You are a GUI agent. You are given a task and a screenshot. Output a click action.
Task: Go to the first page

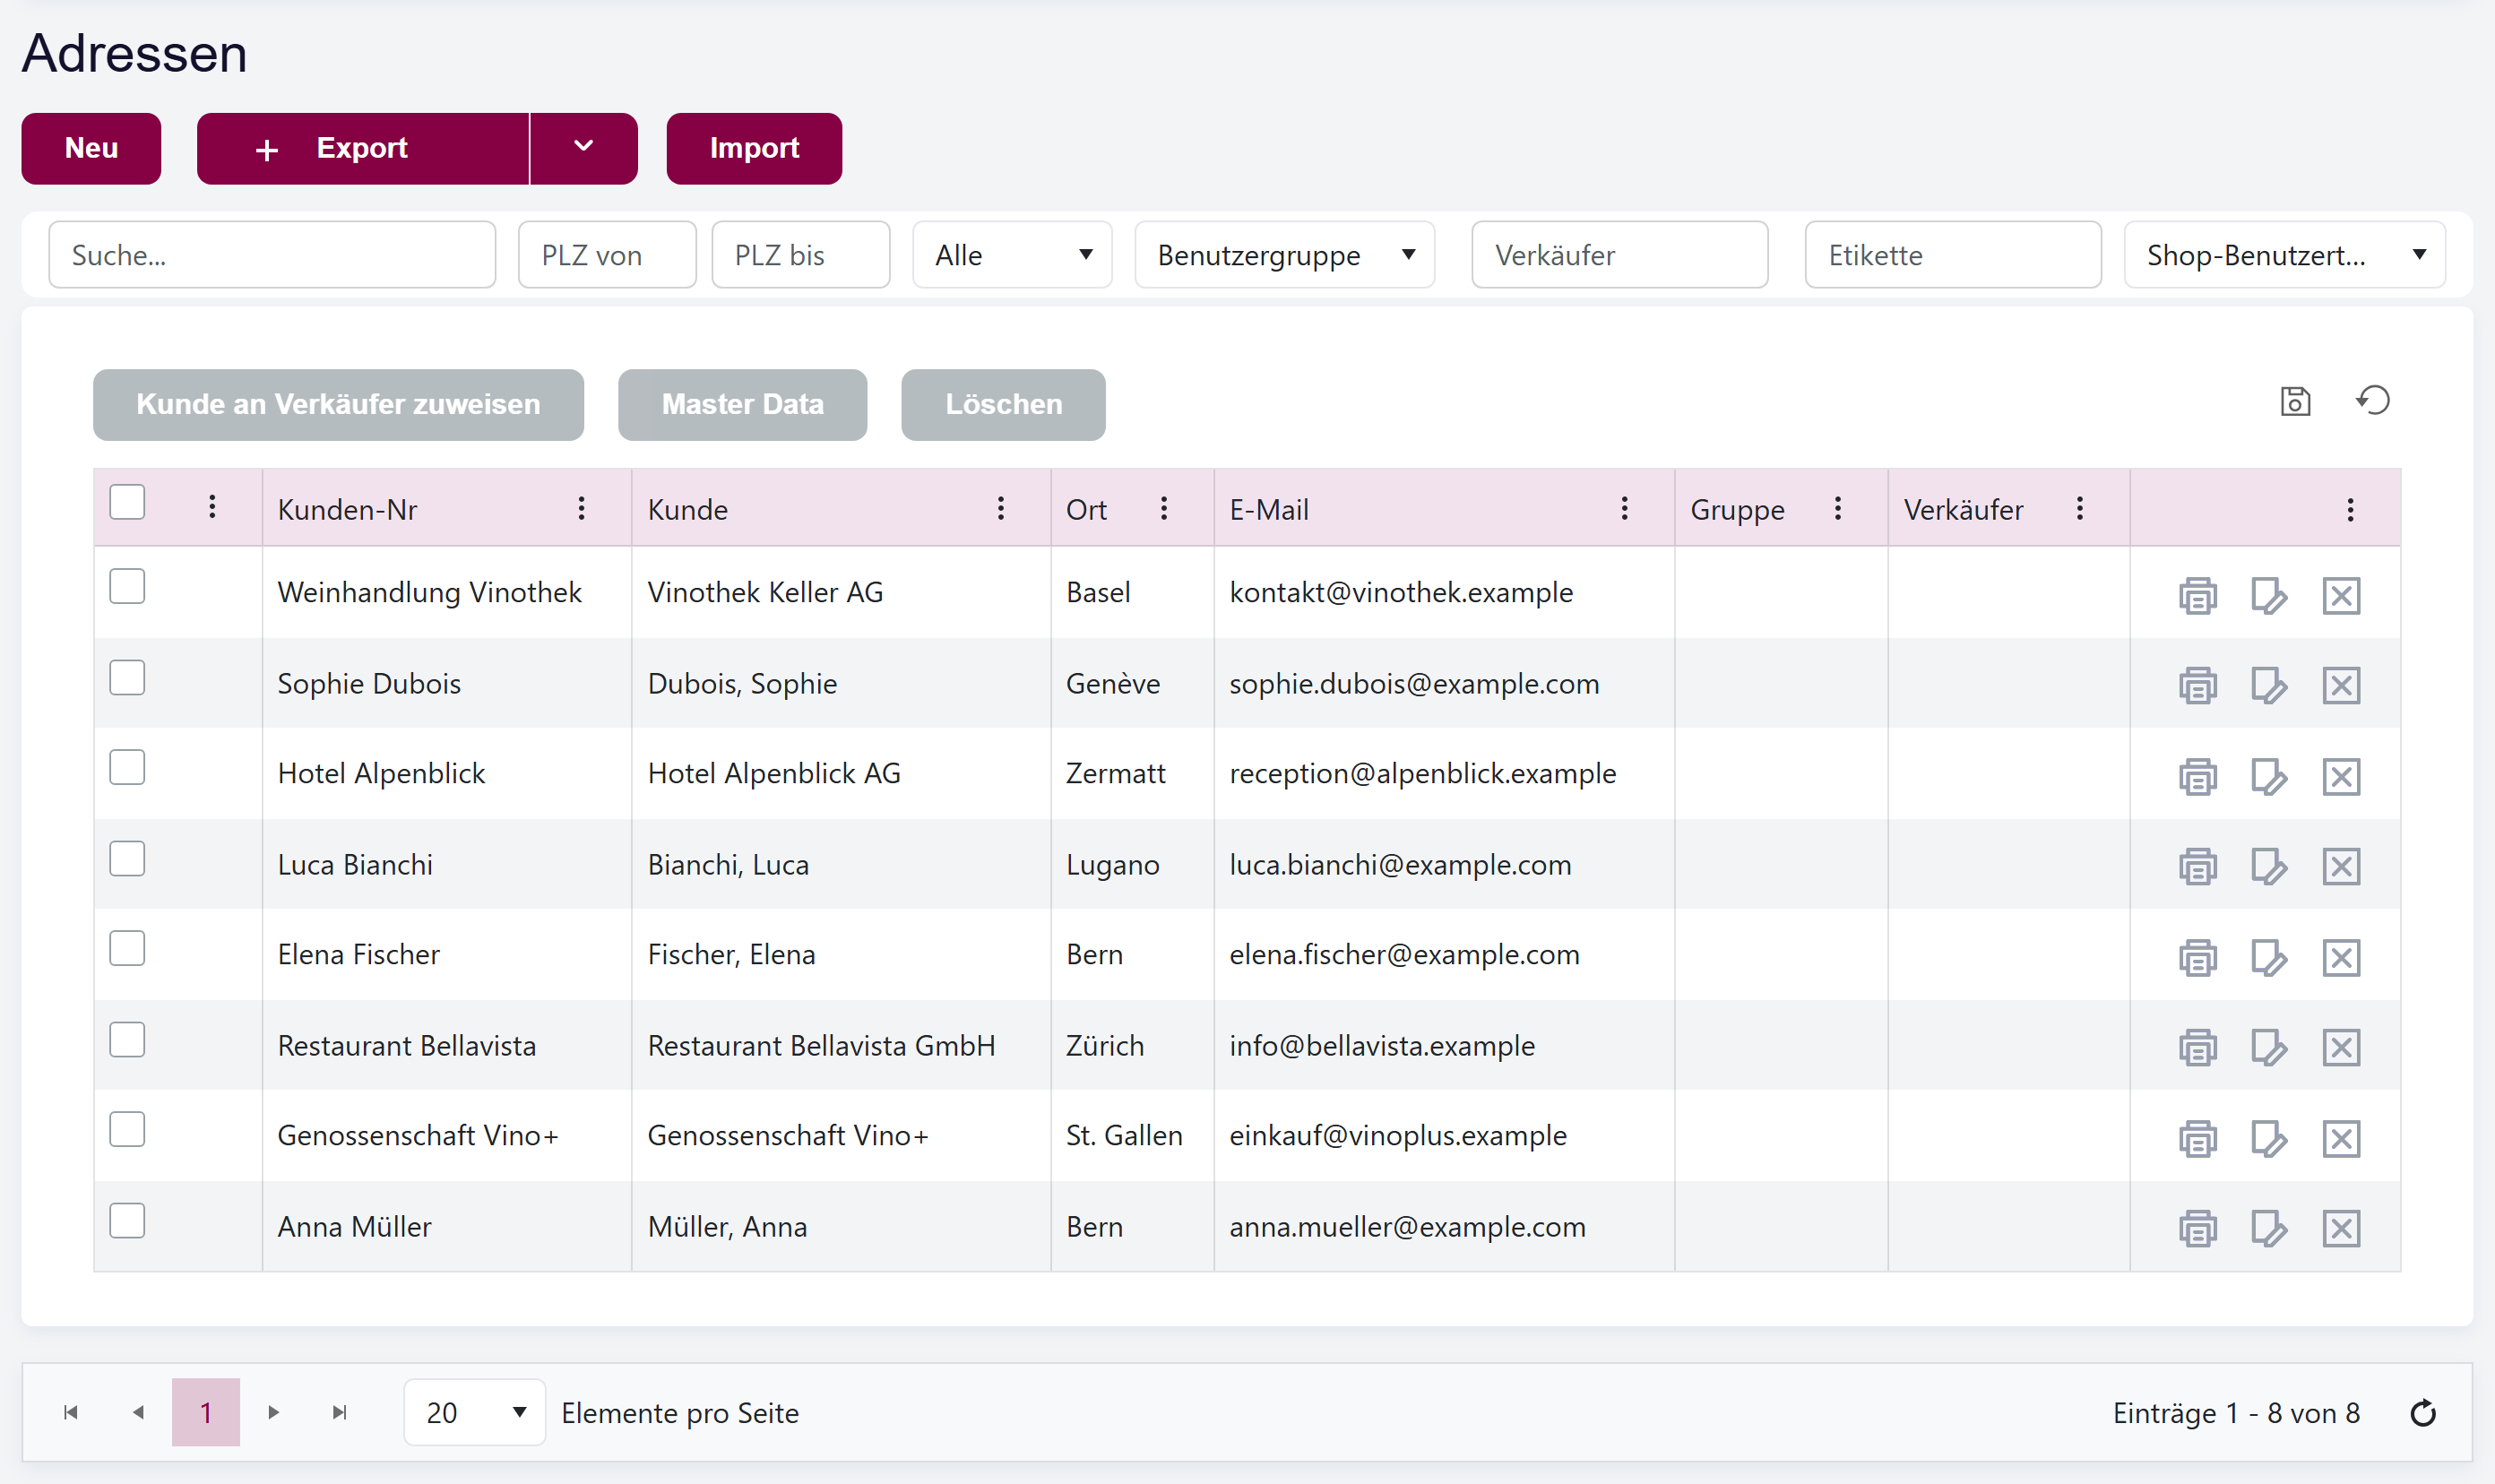tap(71, 1412)
